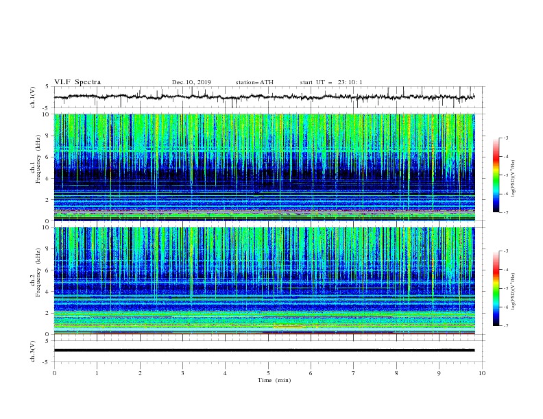Click the ch.2 PSD color scale bar

[x=496, y=288]
